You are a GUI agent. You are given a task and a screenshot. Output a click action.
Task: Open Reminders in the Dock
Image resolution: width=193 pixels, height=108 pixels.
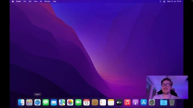coord(103,102)
